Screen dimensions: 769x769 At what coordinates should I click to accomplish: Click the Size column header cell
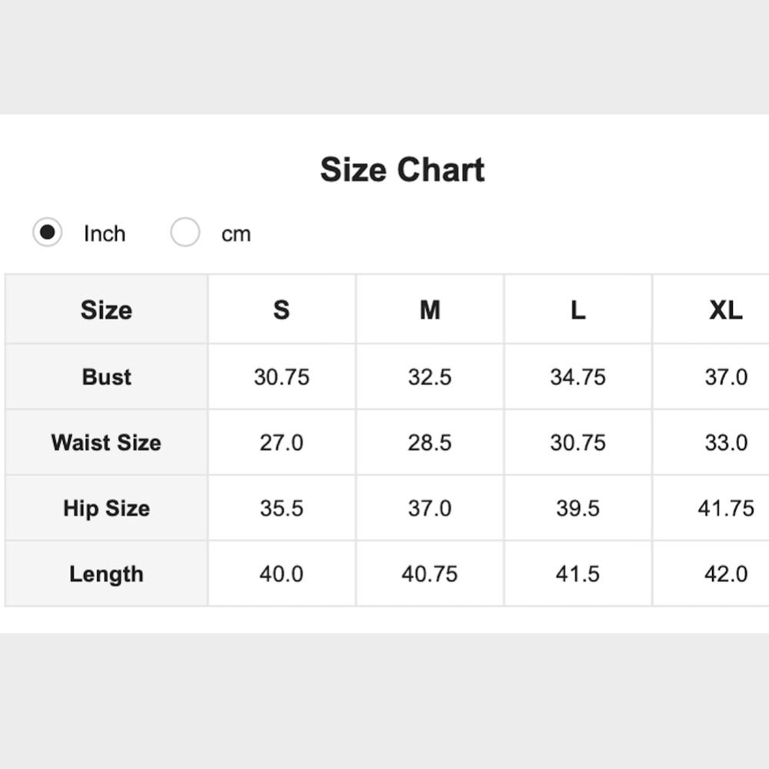coord(106,310)
